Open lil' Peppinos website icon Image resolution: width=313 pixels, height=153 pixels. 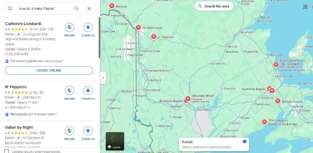pos(70,91)
